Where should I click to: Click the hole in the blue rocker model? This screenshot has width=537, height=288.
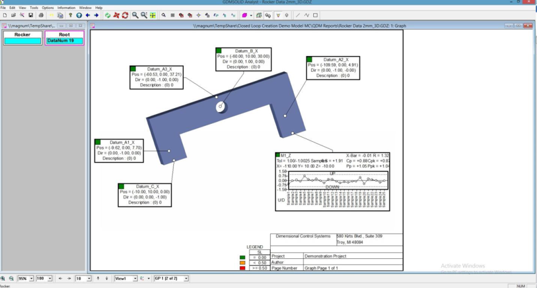221,106
